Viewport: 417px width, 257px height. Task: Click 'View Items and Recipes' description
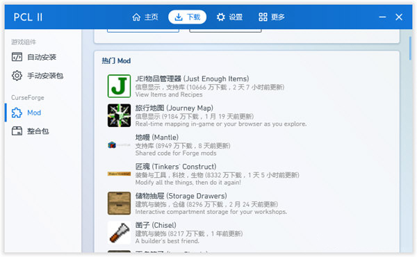pos(169,94)
